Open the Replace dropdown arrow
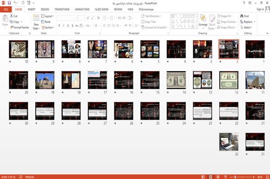The image size is (270, 179). (x=254, y=22)
